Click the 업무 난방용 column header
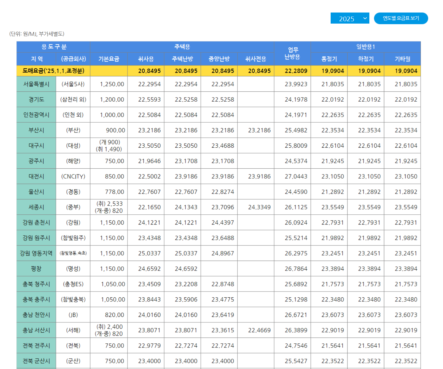 pos(293,53)
